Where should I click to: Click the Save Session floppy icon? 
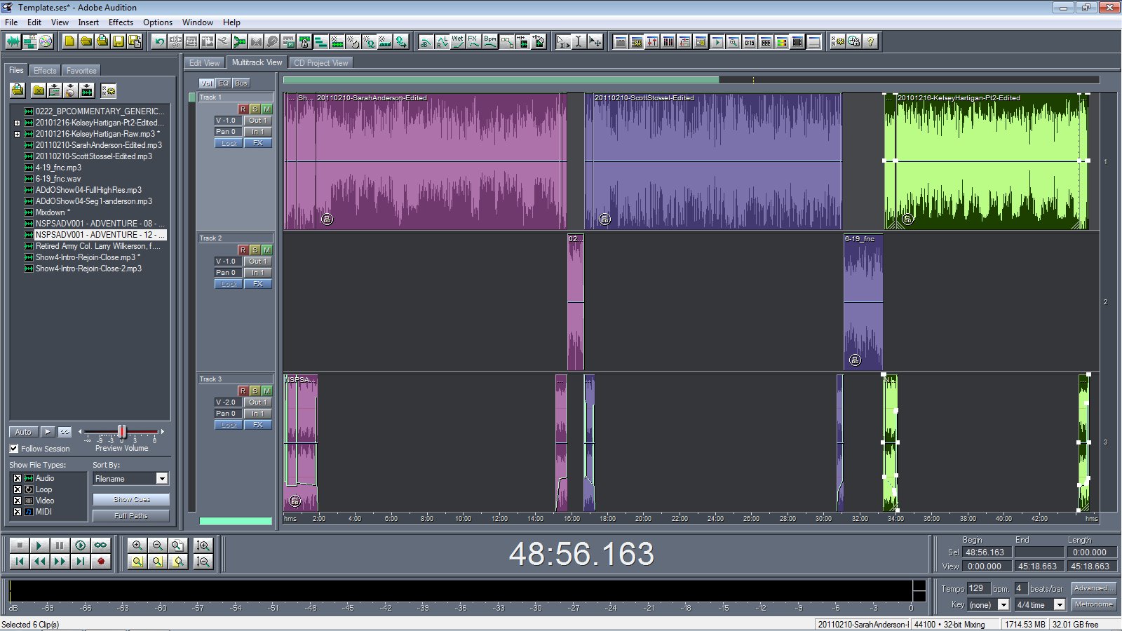(x=118, y=41)
